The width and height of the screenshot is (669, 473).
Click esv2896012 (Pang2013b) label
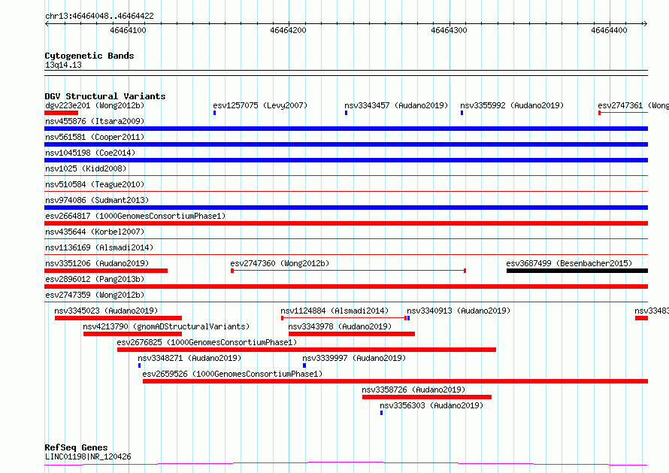[95, 279]
